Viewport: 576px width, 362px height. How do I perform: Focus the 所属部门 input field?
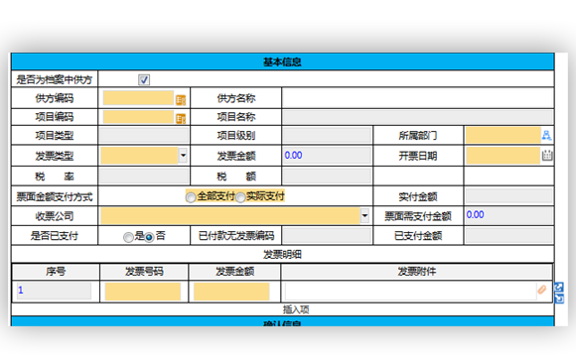[503, 135]
